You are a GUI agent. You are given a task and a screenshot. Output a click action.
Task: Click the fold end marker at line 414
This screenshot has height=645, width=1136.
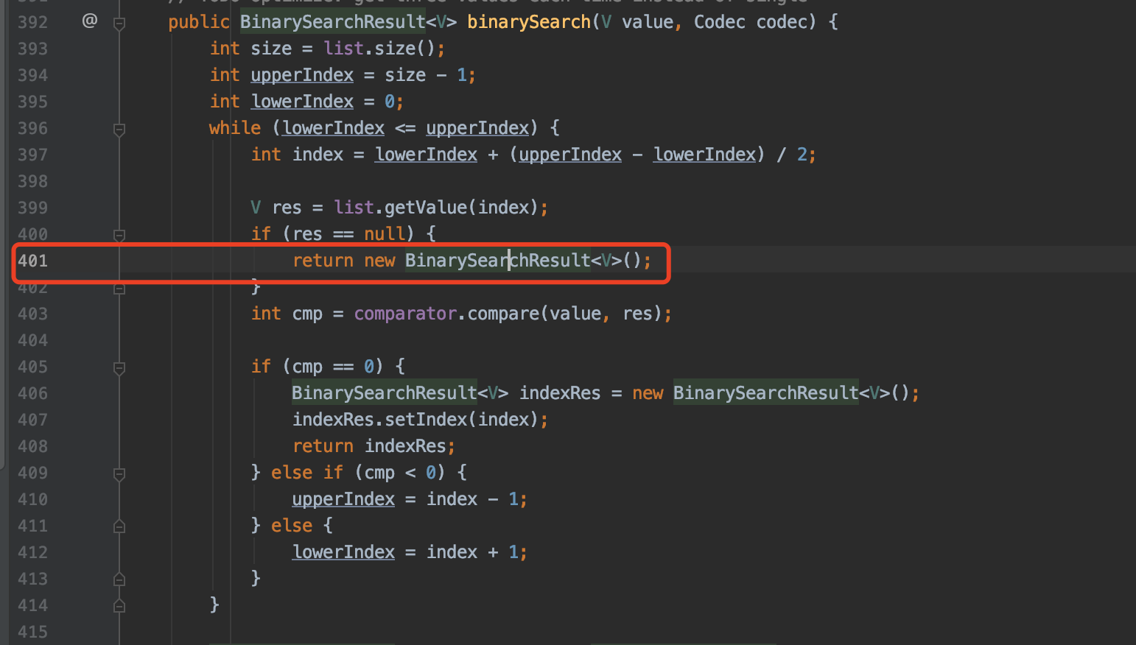tap(119, 605)
